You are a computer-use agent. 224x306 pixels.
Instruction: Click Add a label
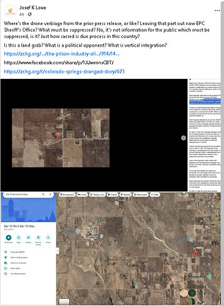[x=28, y=268]
